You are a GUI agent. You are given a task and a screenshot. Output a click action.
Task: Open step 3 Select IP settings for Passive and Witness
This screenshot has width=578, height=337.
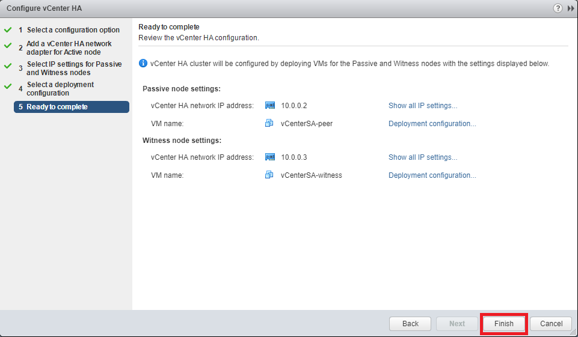pyautogui.click(x=74, y=68)
